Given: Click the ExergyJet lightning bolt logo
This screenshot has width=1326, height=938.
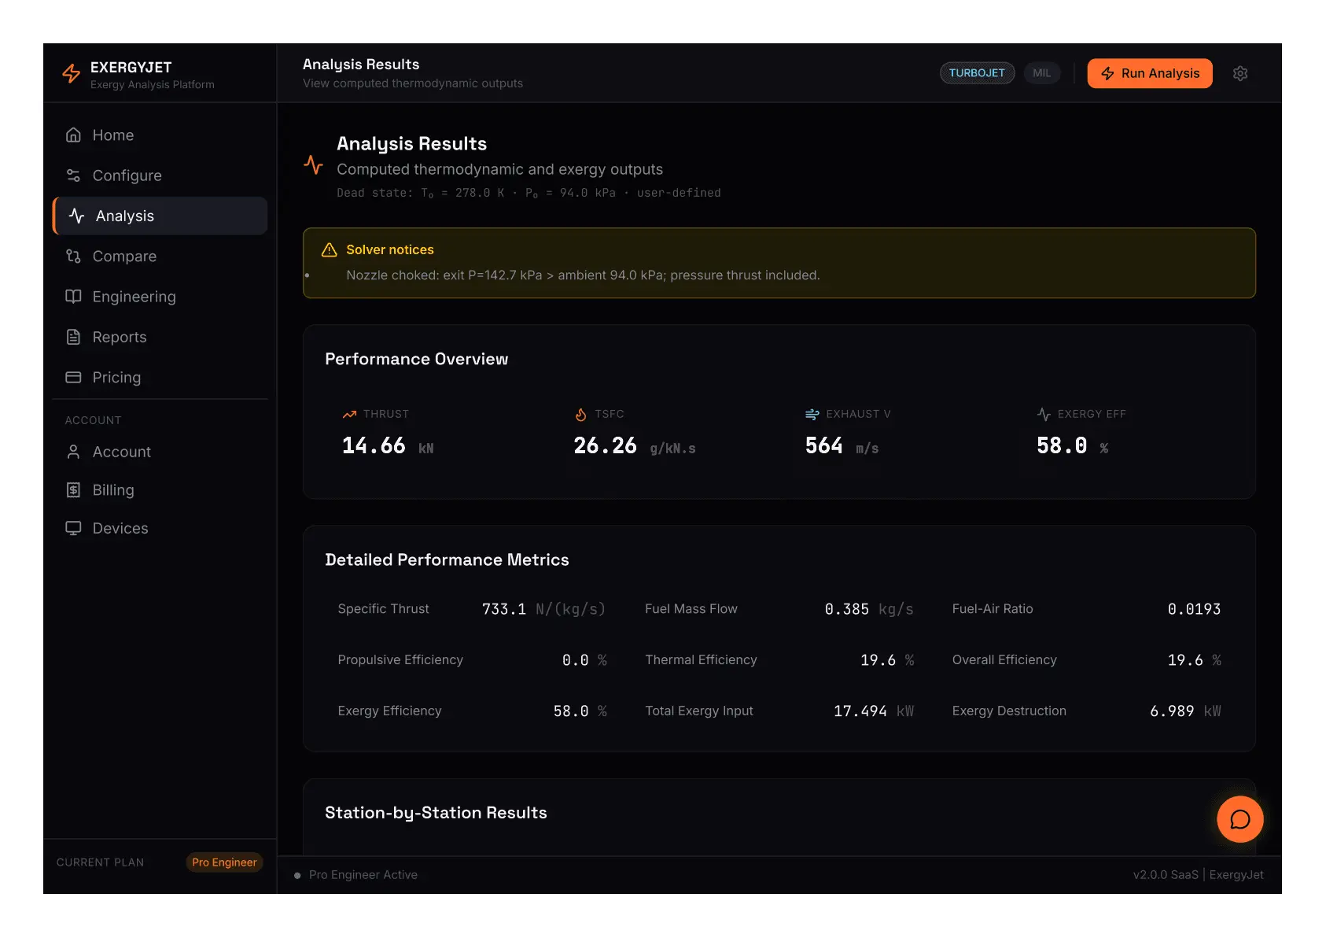Looking at the screenshot, I should 72,73.
